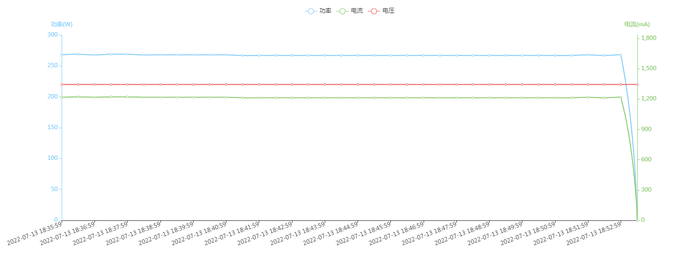674x253 pixels.
Task: Select the last voltage point at chart's right edge
Action: click(x=637, y=84)
